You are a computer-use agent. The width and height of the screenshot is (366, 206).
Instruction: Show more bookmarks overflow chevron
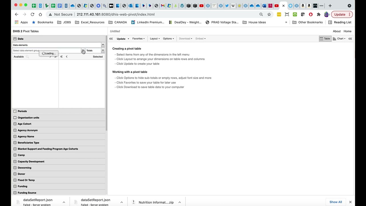(x=286, y=22)
